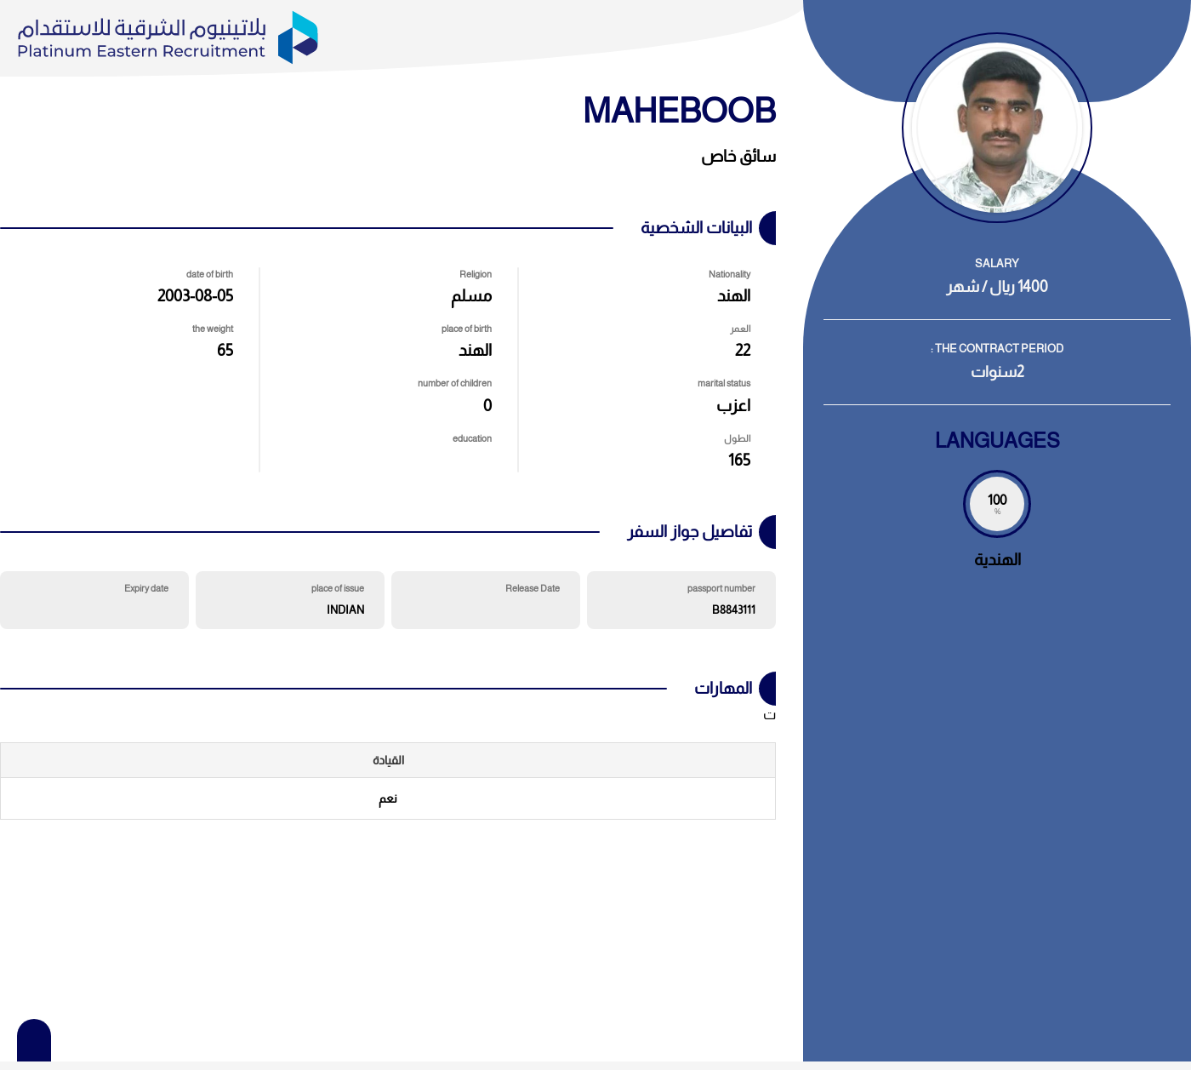Select the place of issue INDIAN field
The image size is (1191, 1070).
tap(290, 600)
